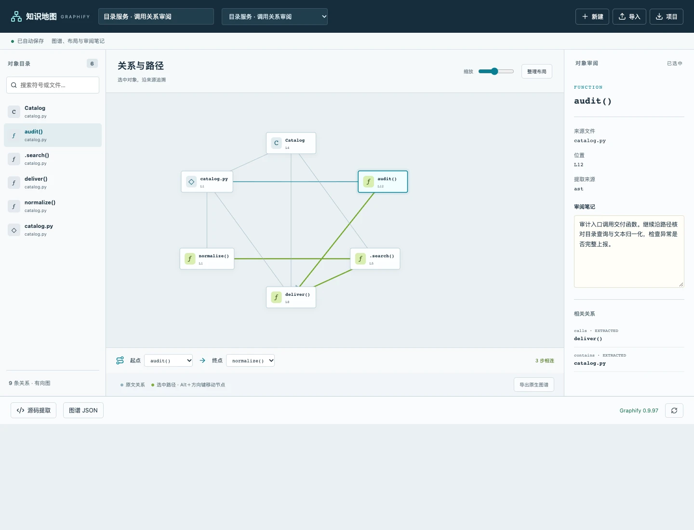Open the 终点 normalize() dropdown
Viewport: 694px width, 530px height.
(x=250, y=360)
